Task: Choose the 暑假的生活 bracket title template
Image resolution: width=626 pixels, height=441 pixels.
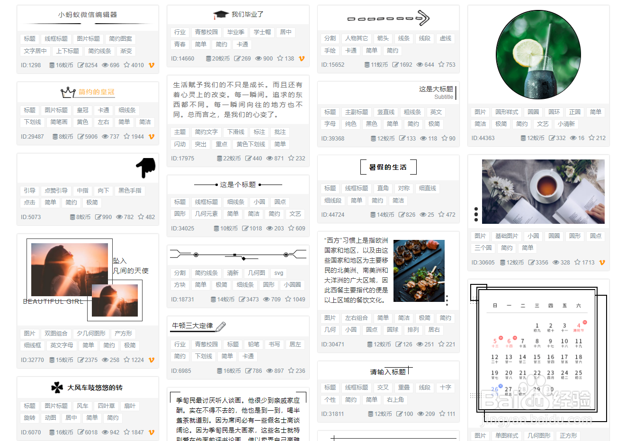Action: 388,167
